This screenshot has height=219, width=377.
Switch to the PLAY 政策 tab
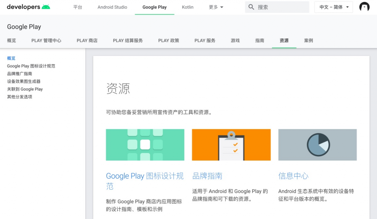[169, 40]
